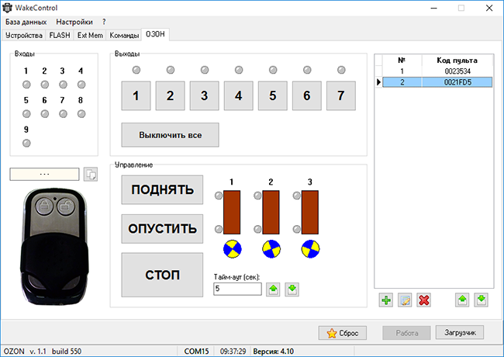Switch to the FLASH tab
The width and height of the screenshot is (504, 357).
[60, 35]
